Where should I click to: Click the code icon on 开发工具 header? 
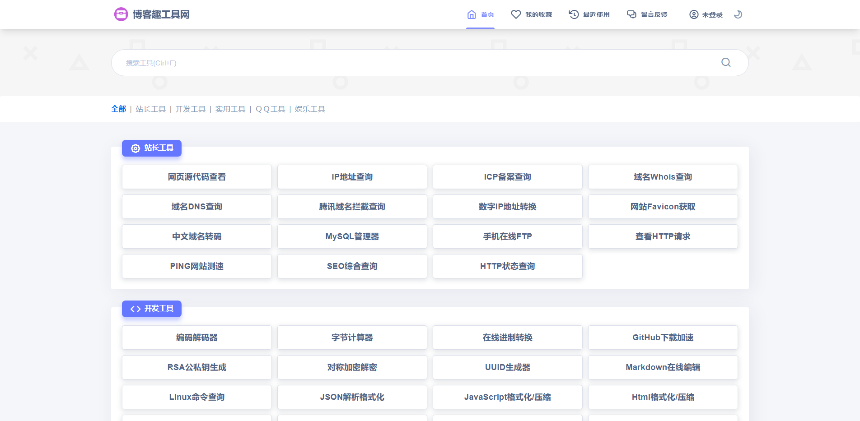point(135,309)
